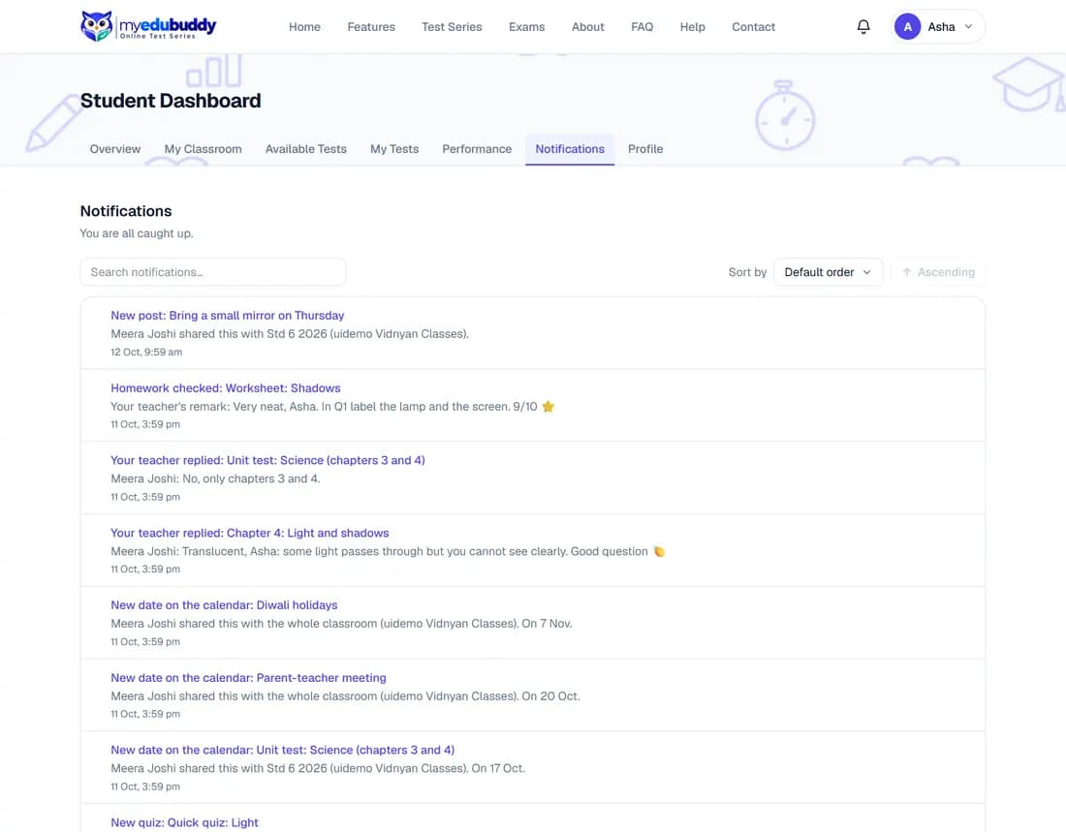Focus the Search notifications field

[x=213, y=272]
